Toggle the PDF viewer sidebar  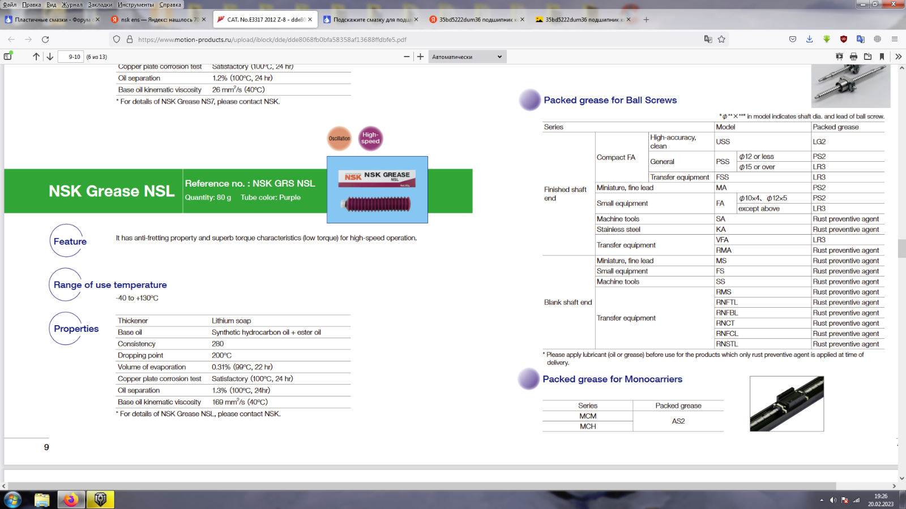pyautogui.click(x=8, y=57)
